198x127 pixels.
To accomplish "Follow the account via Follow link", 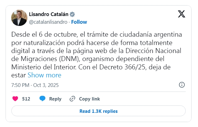I will point(79,22).
